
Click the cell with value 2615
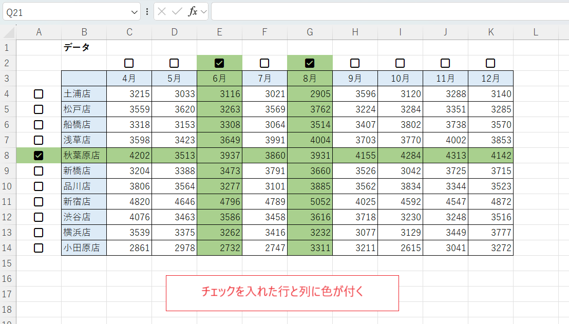click(x=400, y=248)
